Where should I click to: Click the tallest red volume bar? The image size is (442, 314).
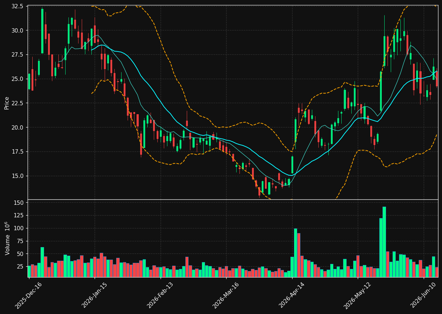299,255
